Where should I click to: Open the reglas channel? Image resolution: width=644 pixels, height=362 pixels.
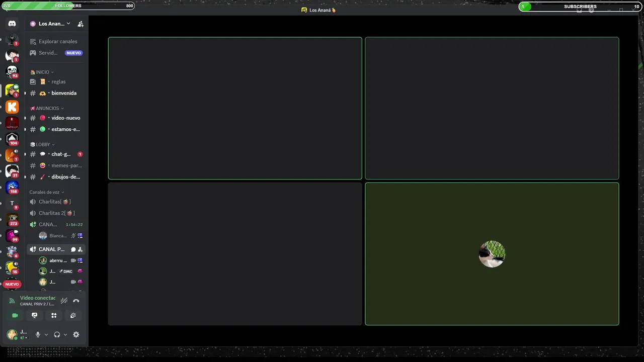(x=55, y=81)
